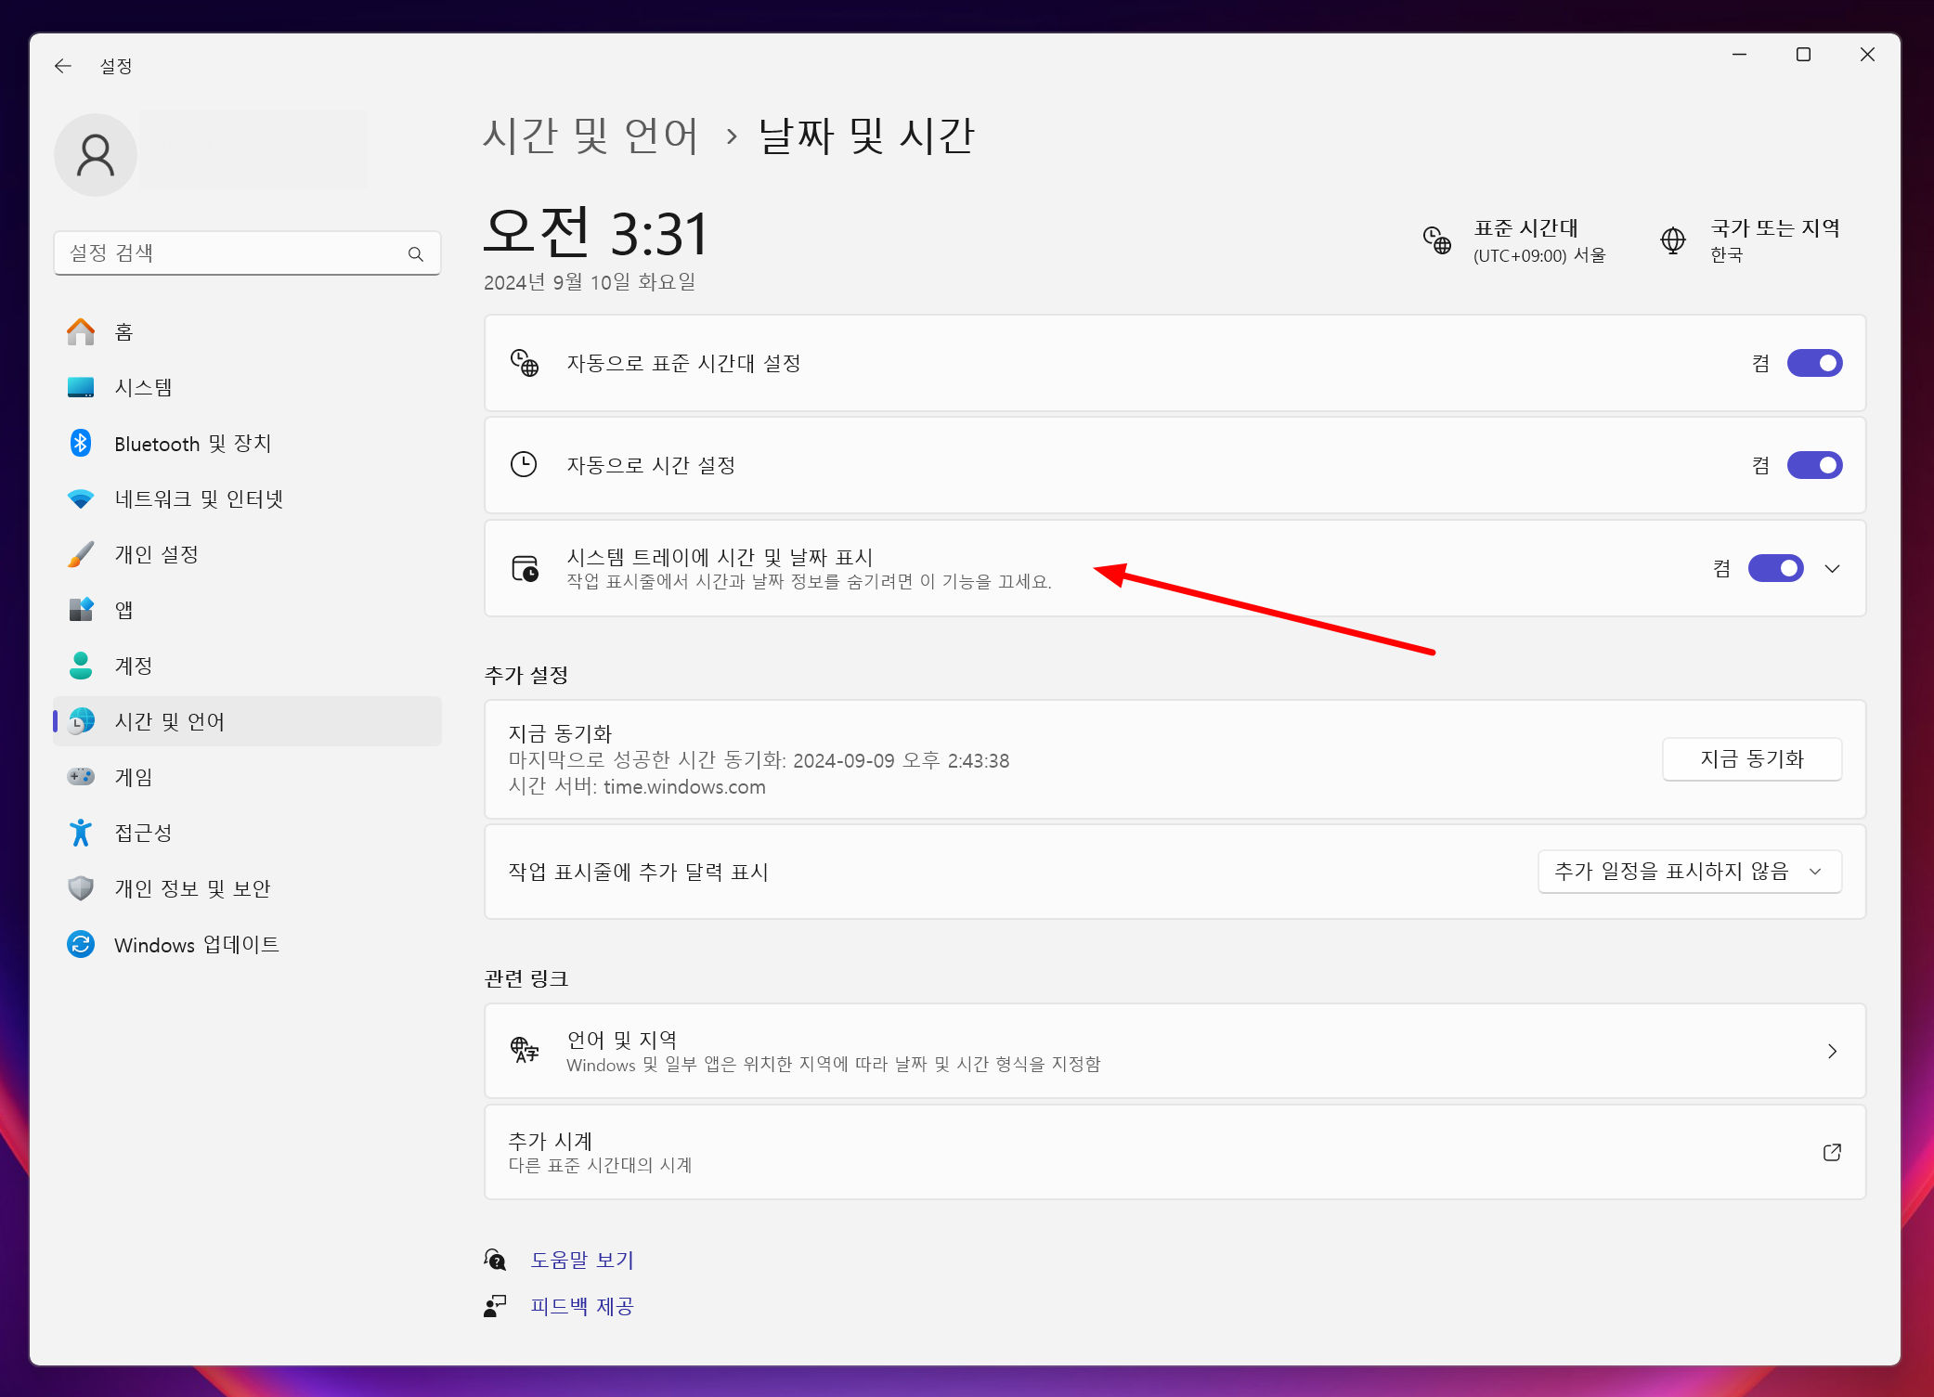Click the 설정 검색 input field
The height and width of the screenshot is (1397, 1934).
coord(232,253)
